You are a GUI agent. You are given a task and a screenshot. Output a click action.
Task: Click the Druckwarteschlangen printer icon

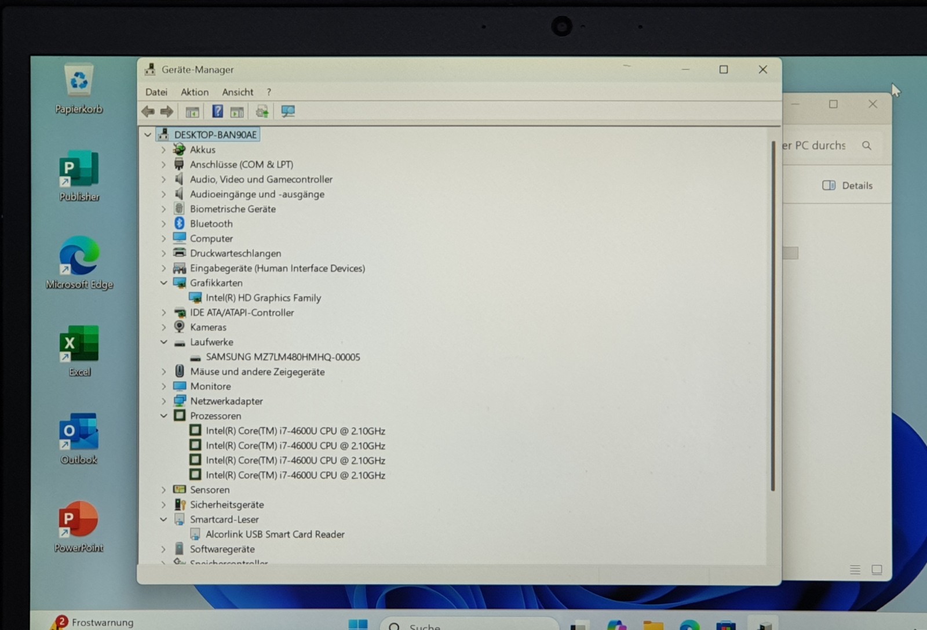180,253
